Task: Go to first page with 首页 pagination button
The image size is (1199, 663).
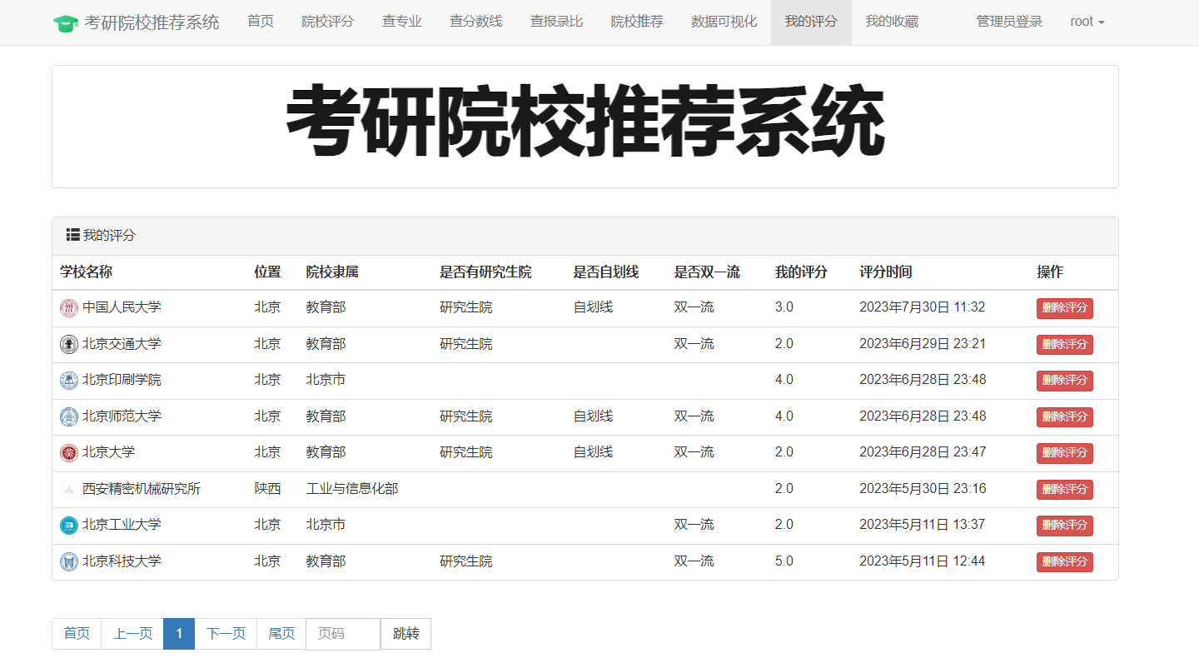Action: click(x=77, y=634)
